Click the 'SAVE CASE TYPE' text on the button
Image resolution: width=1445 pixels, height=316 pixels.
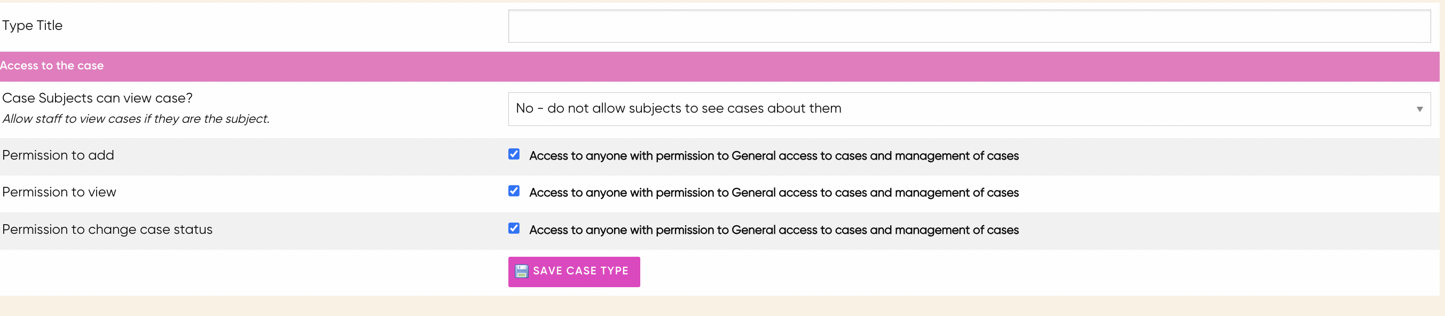[580, 271]
